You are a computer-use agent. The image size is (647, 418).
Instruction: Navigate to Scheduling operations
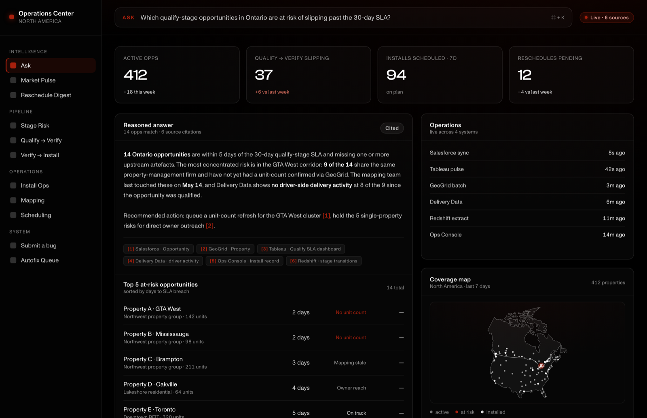coord(51,215)
